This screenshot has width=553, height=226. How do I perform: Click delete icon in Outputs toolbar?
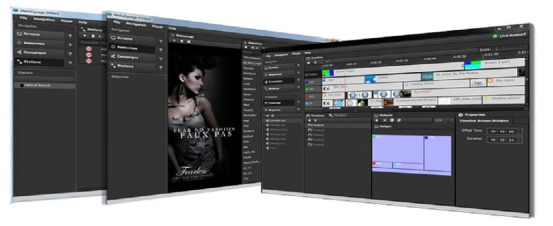point(385,120)
